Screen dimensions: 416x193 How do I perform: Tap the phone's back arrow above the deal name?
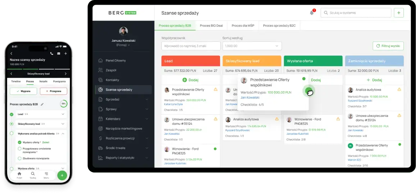click(12, 54)
